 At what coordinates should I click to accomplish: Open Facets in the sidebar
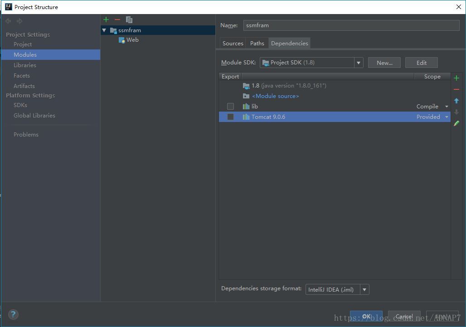21,75
